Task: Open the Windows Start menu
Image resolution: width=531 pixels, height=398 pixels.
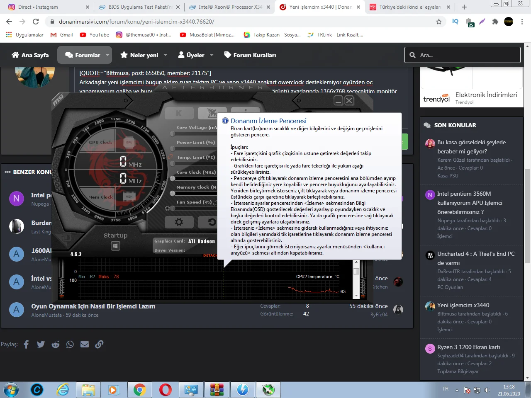Action: click(x=11, y=390)
